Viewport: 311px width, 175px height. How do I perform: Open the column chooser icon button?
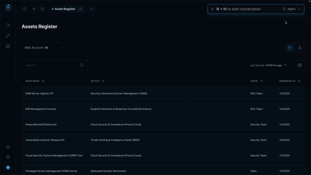[299, 65]
